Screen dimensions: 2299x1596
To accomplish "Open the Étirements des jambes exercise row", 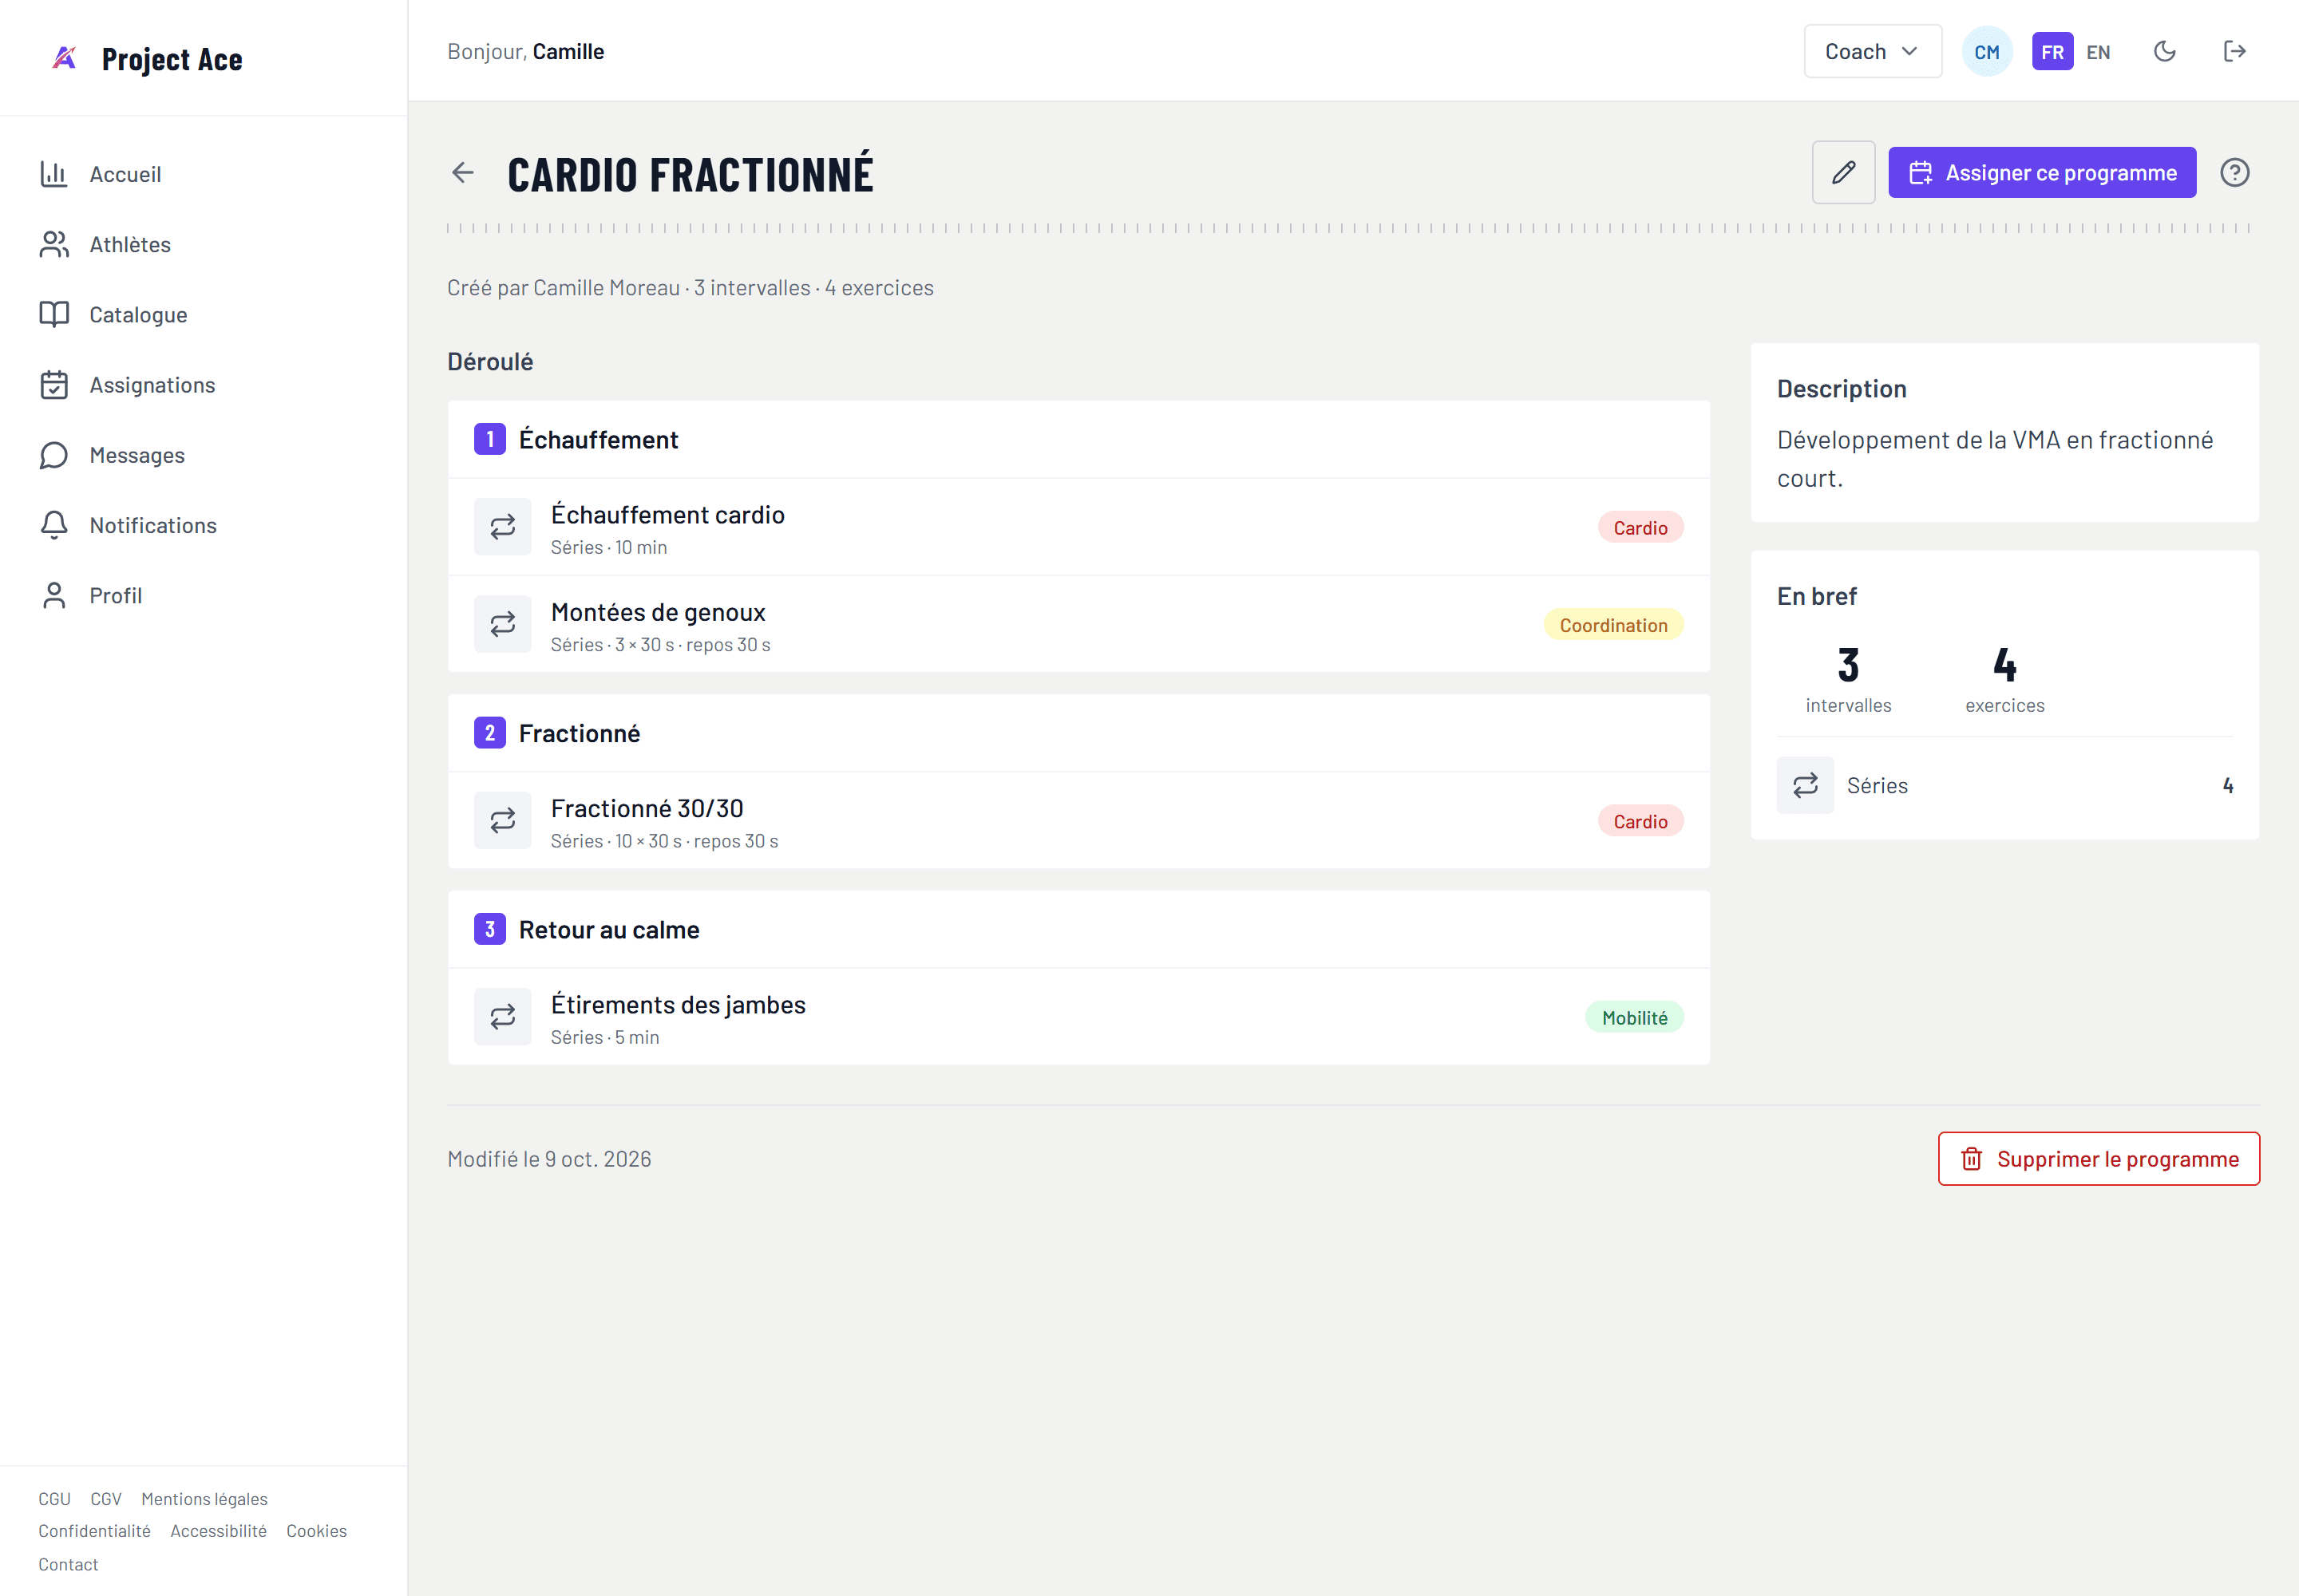I will [x=1078, y=1017].
